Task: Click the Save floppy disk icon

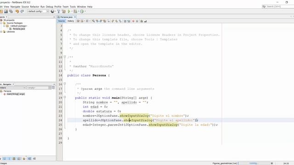Action: click(x=6, y=11)
